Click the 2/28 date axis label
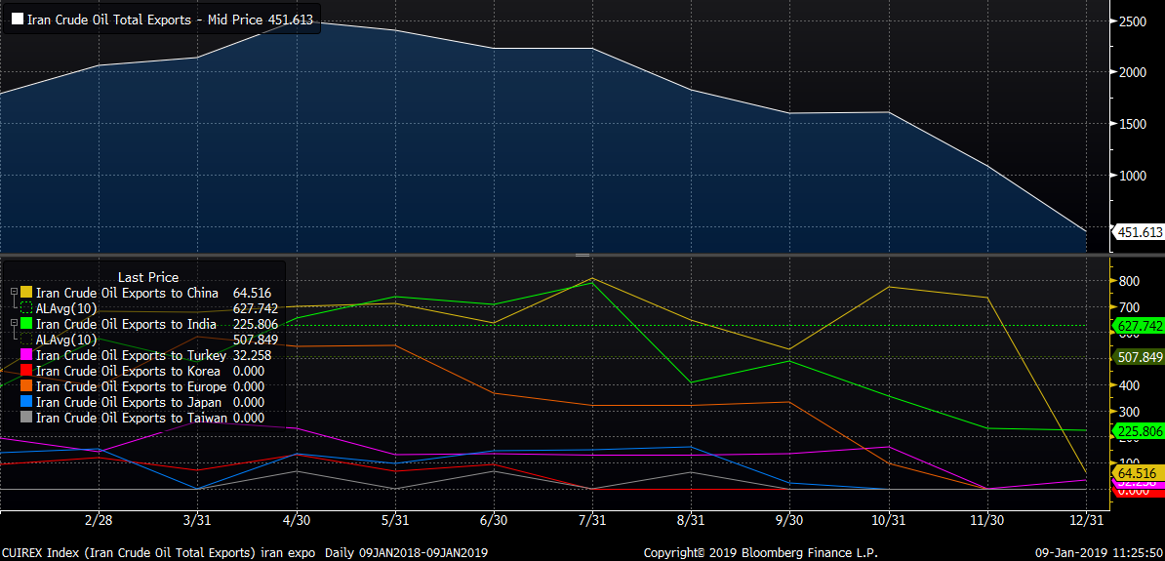The width and height of the screenshot is (1165, 561). (100, 520)
